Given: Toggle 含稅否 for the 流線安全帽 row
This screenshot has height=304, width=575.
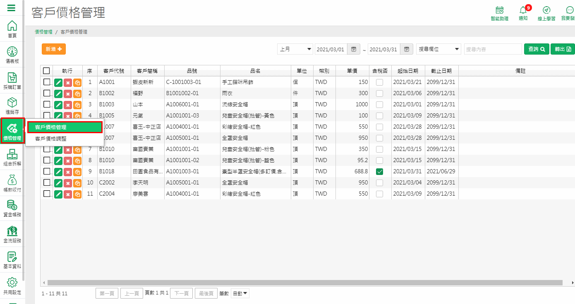Looking at the screenshot, I should (379, 105).
